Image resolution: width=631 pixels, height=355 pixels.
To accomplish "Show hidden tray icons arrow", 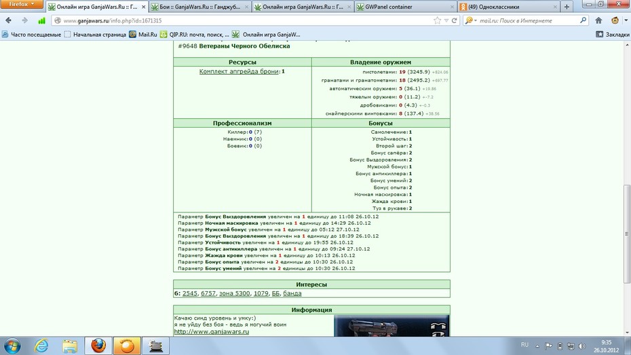I will click(537, 345).
